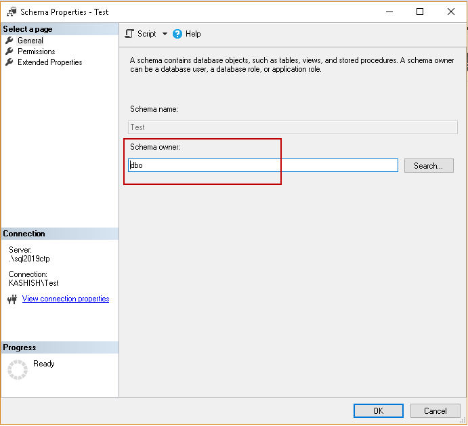Focus the Schema owner text field
This screenshot has width=468, height=426.
coord(263,165)
